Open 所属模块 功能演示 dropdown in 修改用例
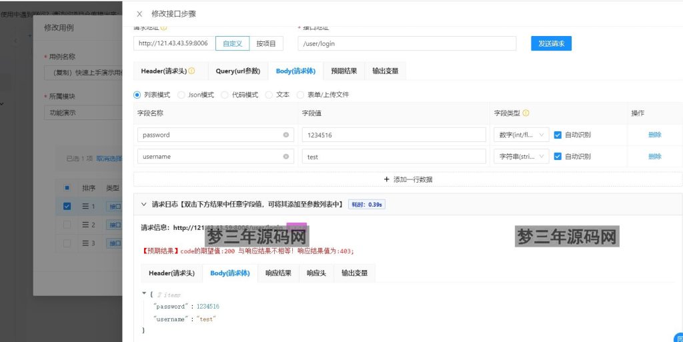Image resolution: width=683 pixels, height=342 pixels. tap(83, 113)
